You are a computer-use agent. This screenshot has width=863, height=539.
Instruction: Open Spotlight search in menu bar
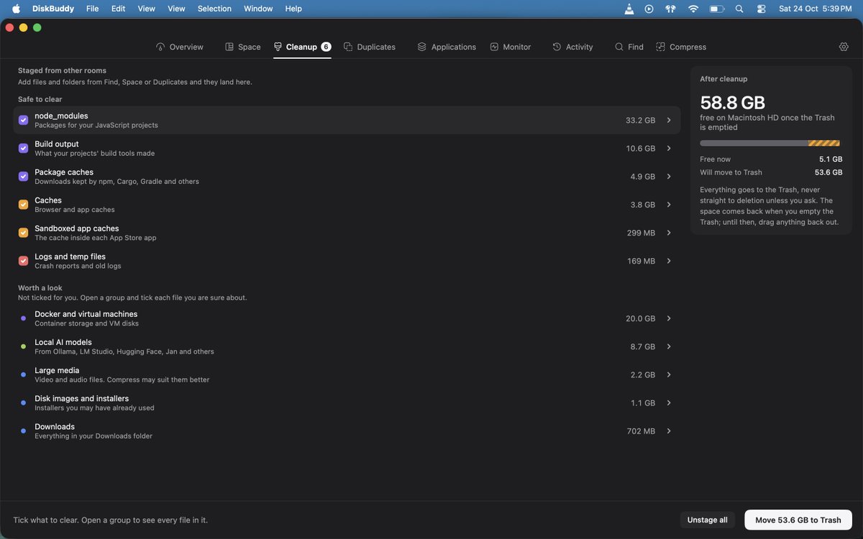[x=739, y=9]
